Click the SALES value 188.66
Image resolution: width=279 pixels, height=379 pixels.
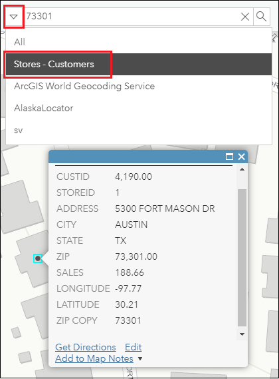(130, 272)
